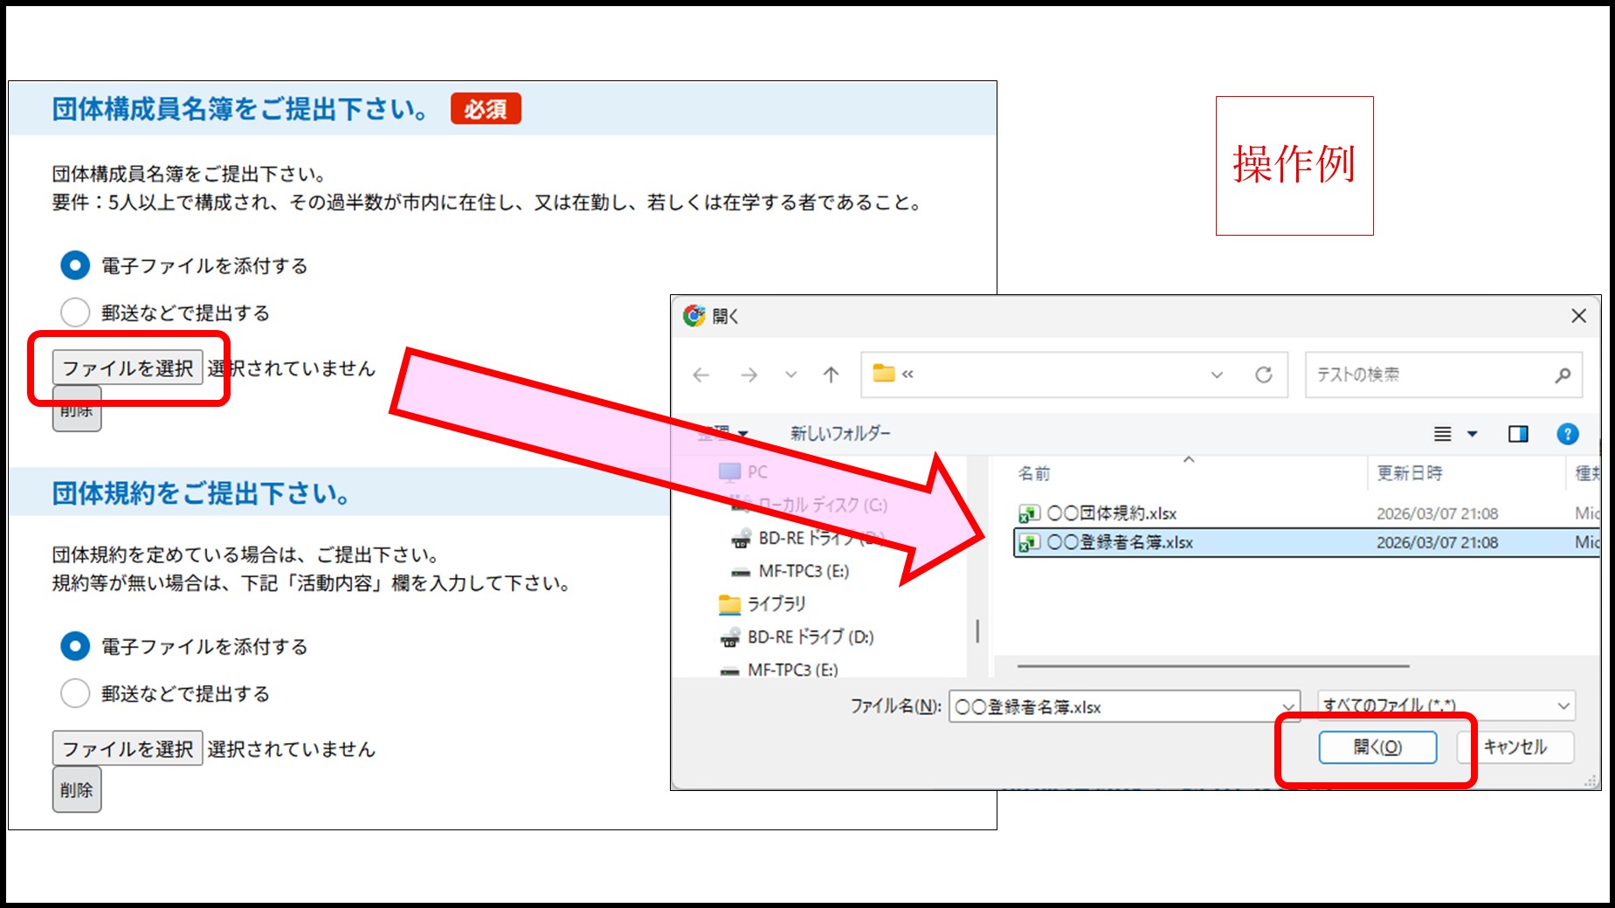This screenshot has height=908, width=1615.
Task: Open ライブラリ in the navigation tree
Action: (776, 604)
